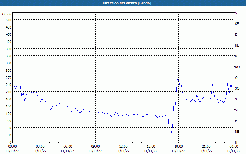The width and height of the screenshot is (246, 154).
Task: Click the 12:00 time axis label
Action: click(x=123, y=147)
